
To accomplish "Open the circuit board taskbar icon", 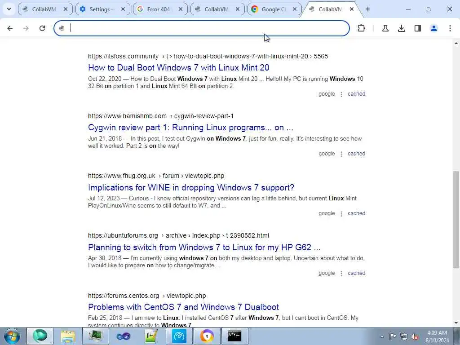I will click(96, 336).
